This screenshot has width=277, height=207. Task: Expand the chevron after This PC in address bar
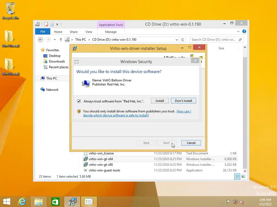click(89, 40)
